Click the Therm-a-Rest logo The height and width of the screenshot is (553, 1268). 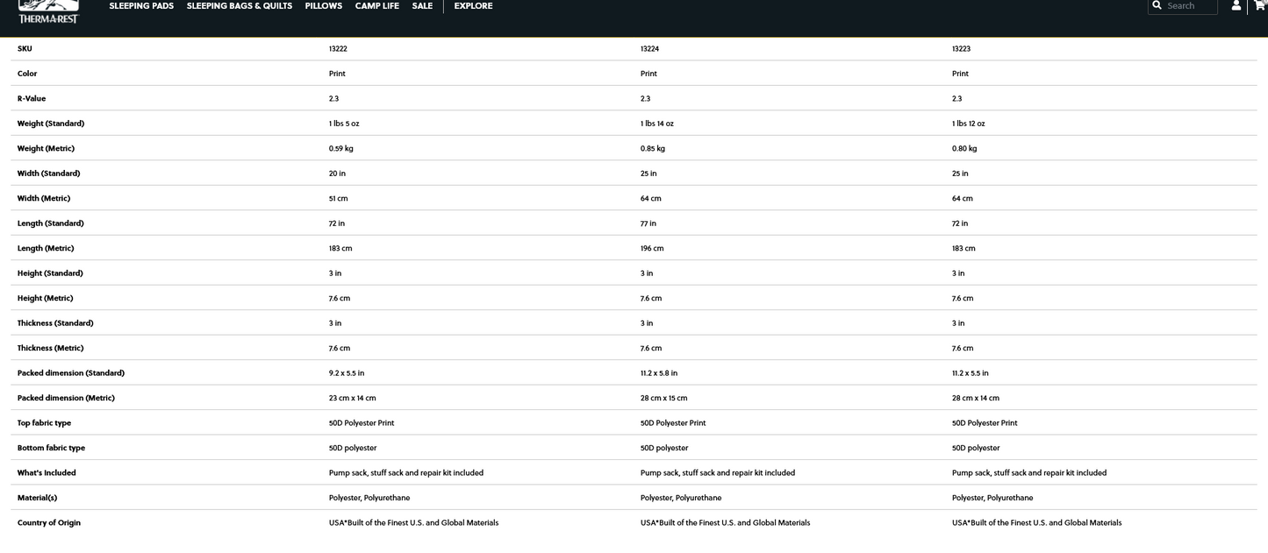pyautogui.click(x=48, y=11)
